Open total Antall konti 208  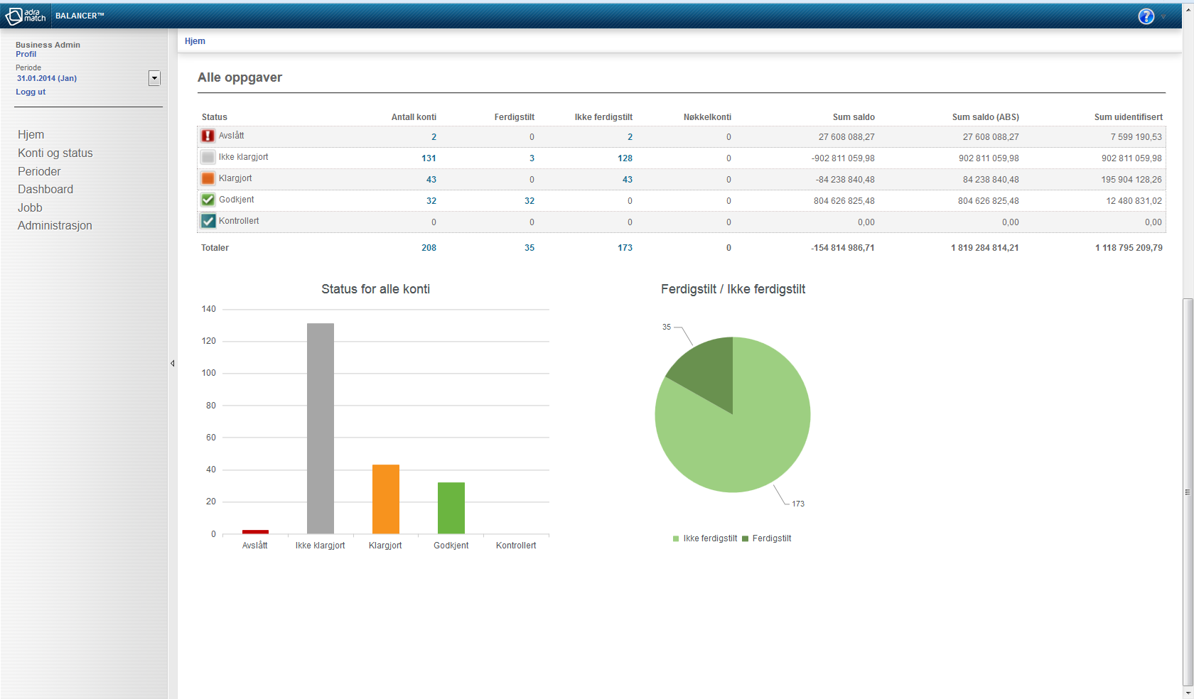click(x=429, y=248)
